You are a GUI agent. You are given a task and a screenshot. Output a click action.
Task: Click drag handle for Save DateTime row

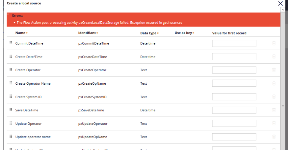[x=11, y=110]
